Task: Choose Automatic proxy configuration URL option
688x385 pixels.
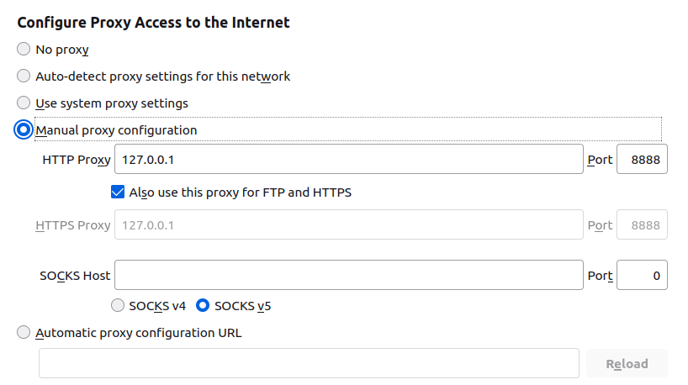Action: click(x=24, y=332)
